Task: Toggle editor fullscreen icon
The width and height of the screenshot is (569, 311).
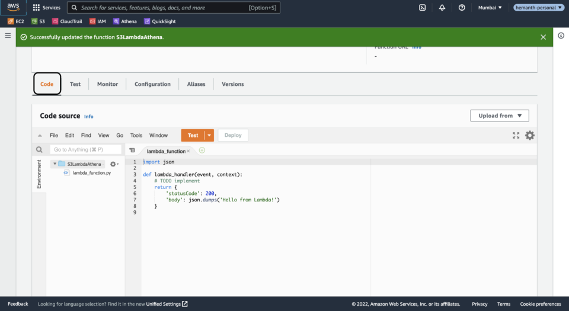Action: point(516,135)
